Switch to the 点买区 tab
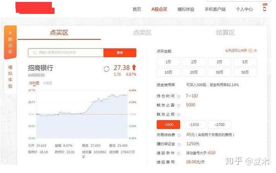 [x=59, y=33]
